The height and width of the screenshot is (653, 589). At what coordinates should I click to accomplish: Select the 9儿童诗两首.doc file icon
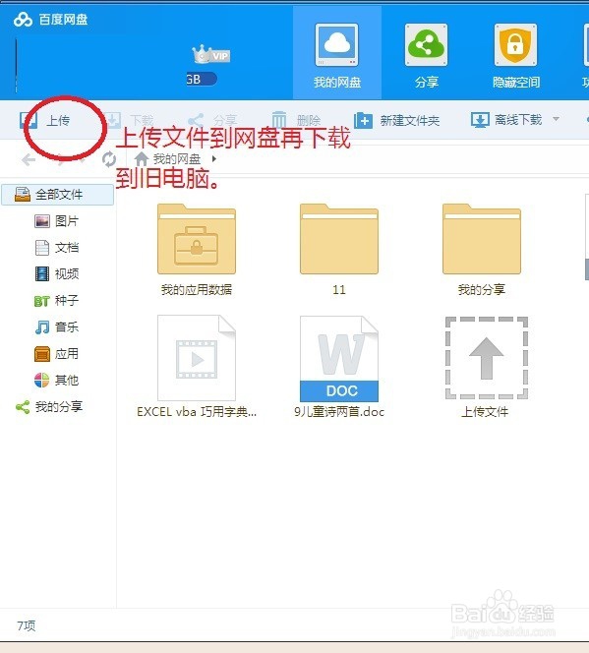[x=339, y=359]
